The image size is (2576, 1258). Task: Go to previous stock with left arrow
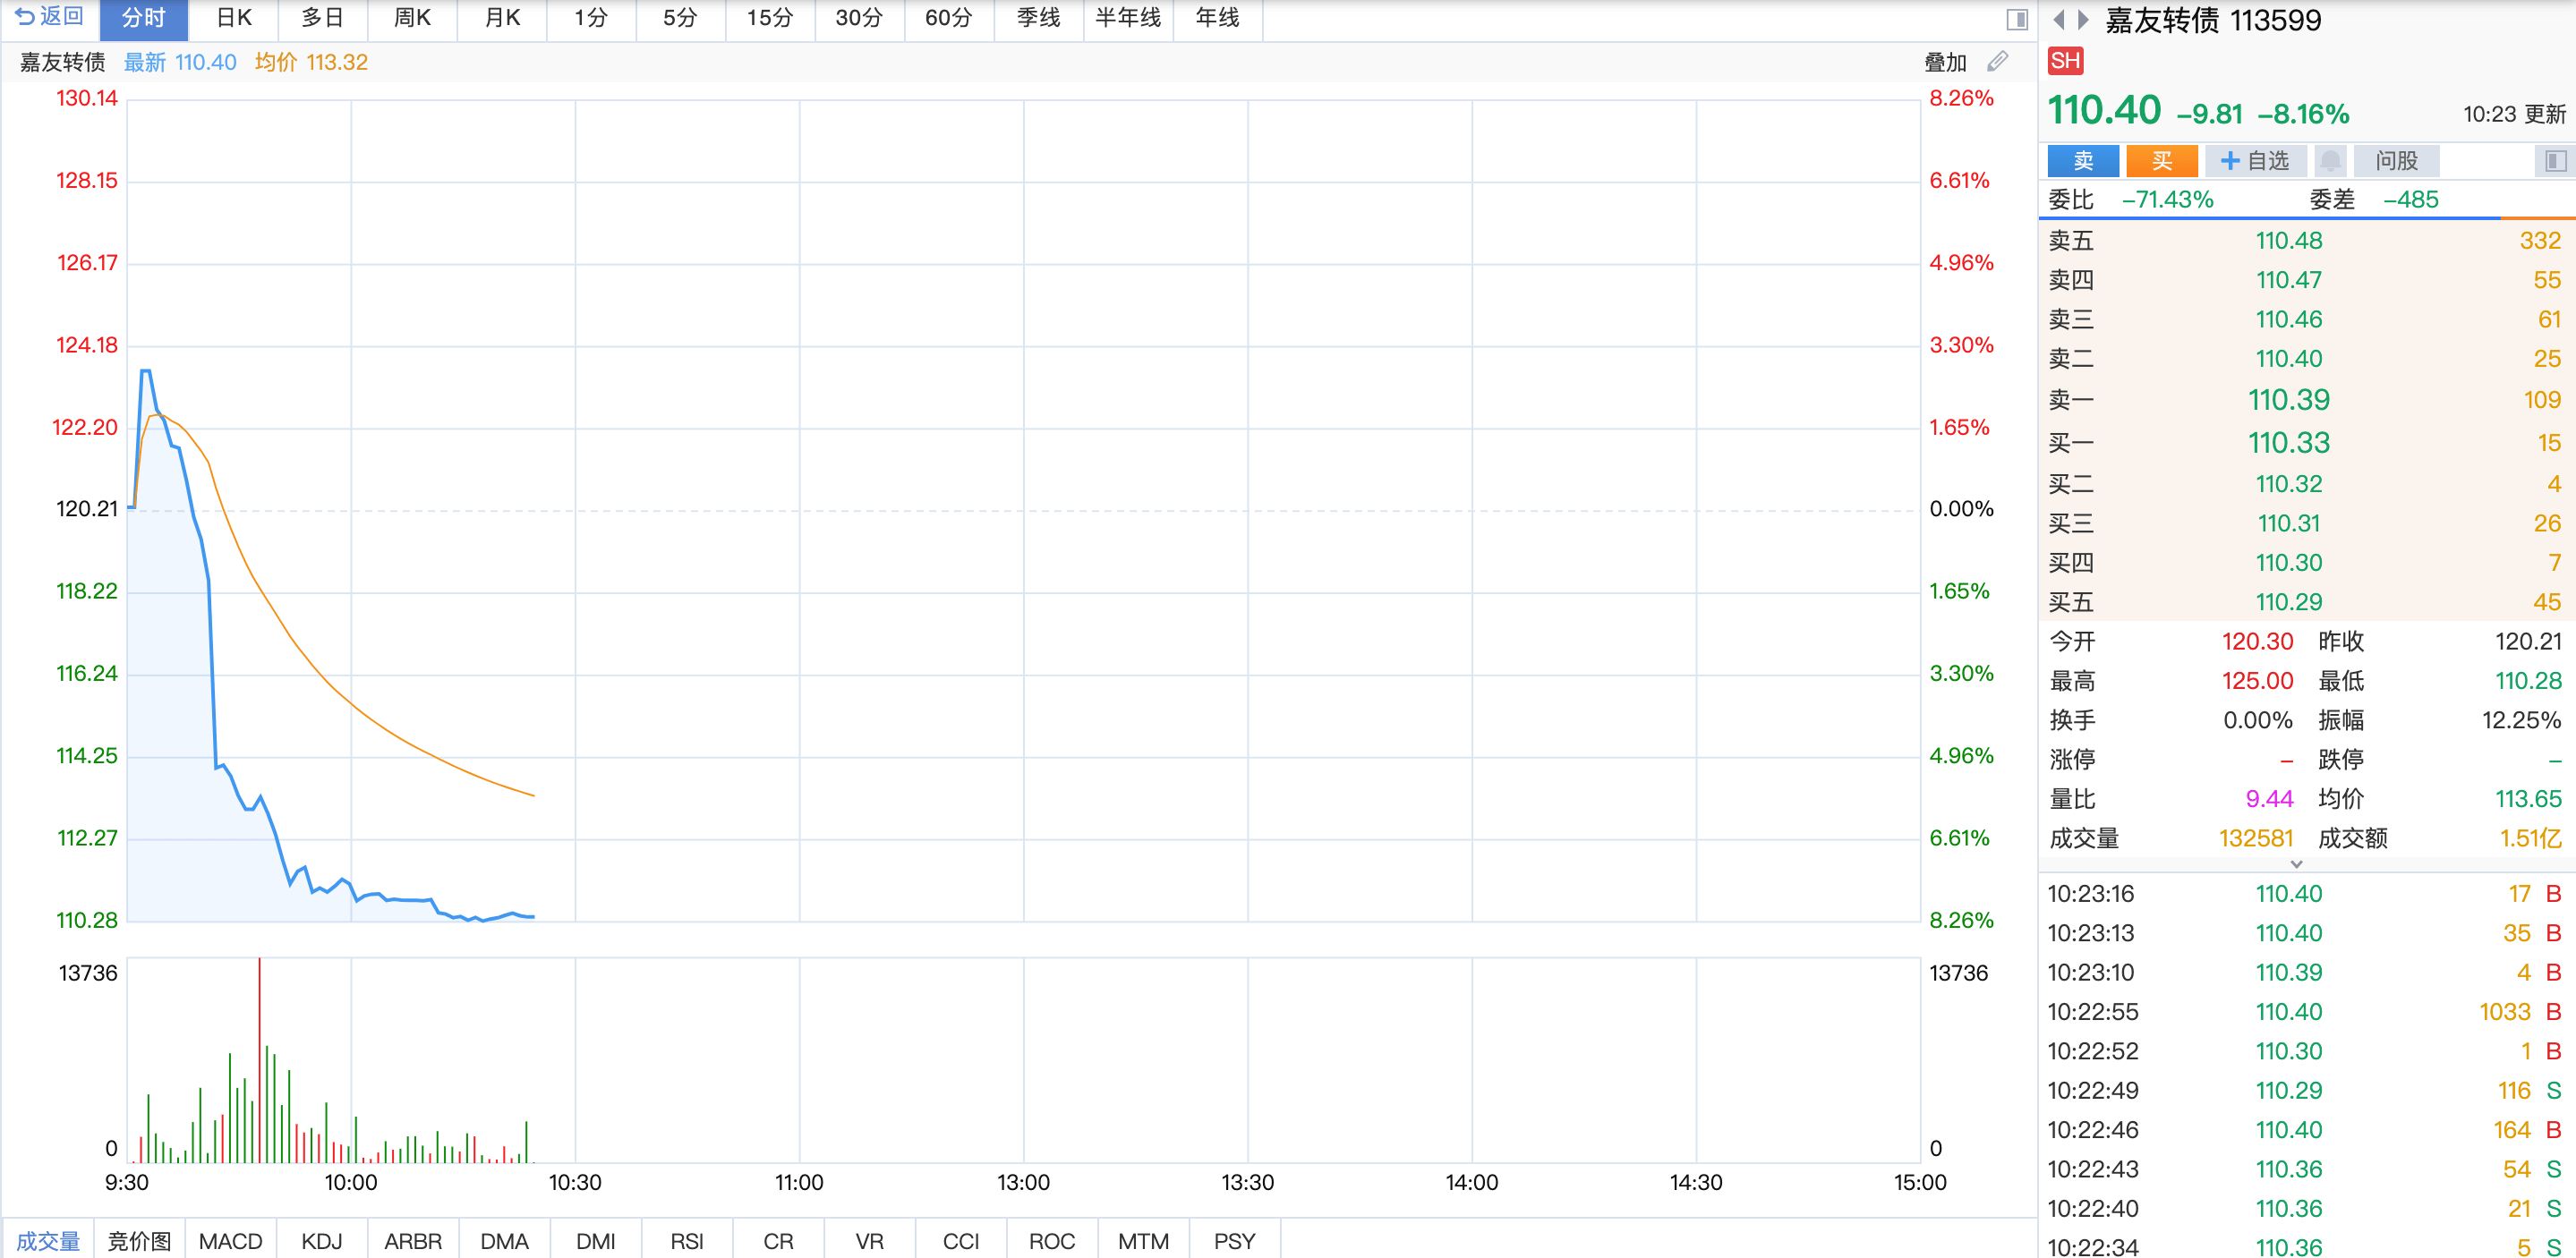tap(2059, 19)
